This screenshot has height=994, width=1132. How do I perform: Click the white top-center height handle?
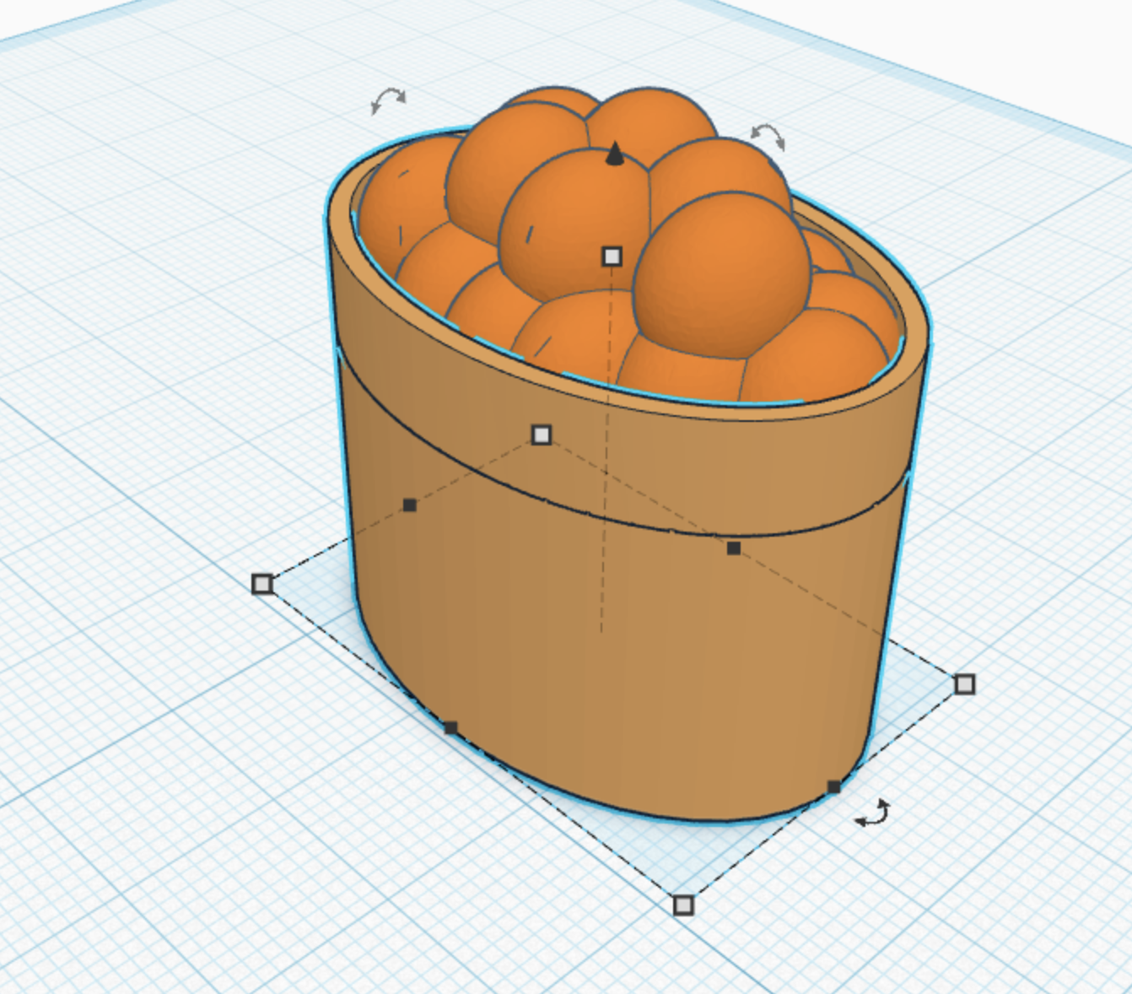(612, 257)
